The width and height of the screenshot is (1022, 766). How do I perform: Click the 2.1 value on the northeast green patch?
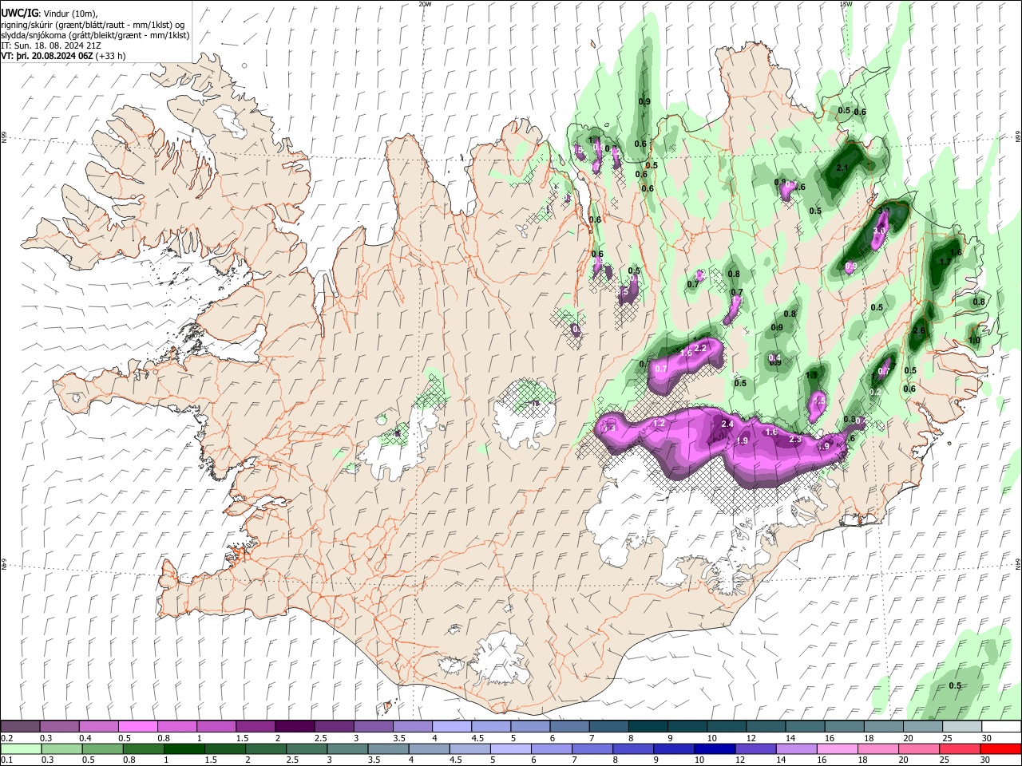pyautogui.click(x=842, y=168)
